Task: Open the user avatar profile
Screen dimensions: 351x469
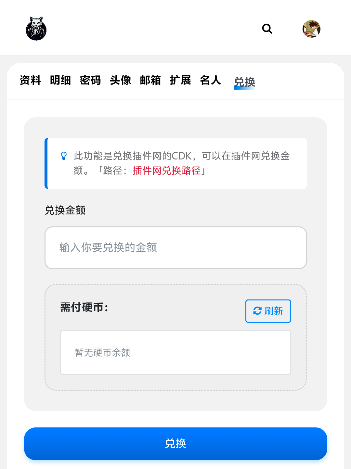Action: click(x=311, y=29)
